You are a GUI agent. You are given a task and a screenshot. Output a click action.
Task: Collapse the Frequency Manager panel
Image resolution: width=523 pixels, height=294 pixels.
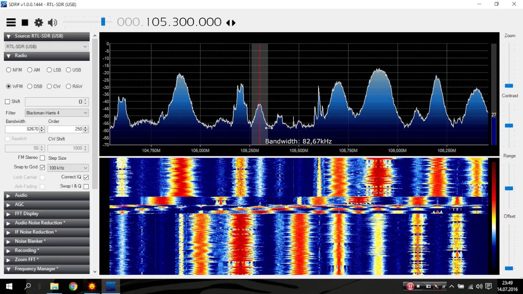pyautogui.click(x=47, y=269)
